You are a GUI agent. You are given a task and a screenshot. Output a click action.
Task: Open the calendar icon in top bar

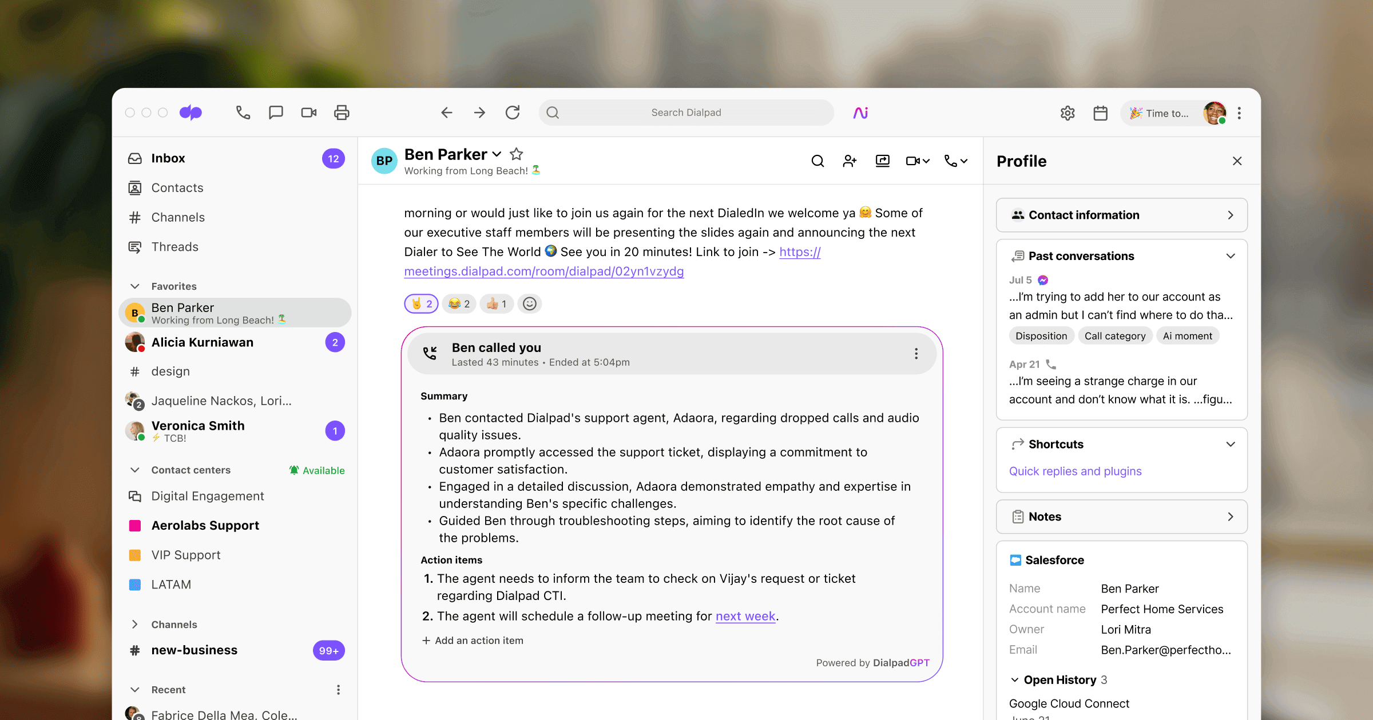1100,113
